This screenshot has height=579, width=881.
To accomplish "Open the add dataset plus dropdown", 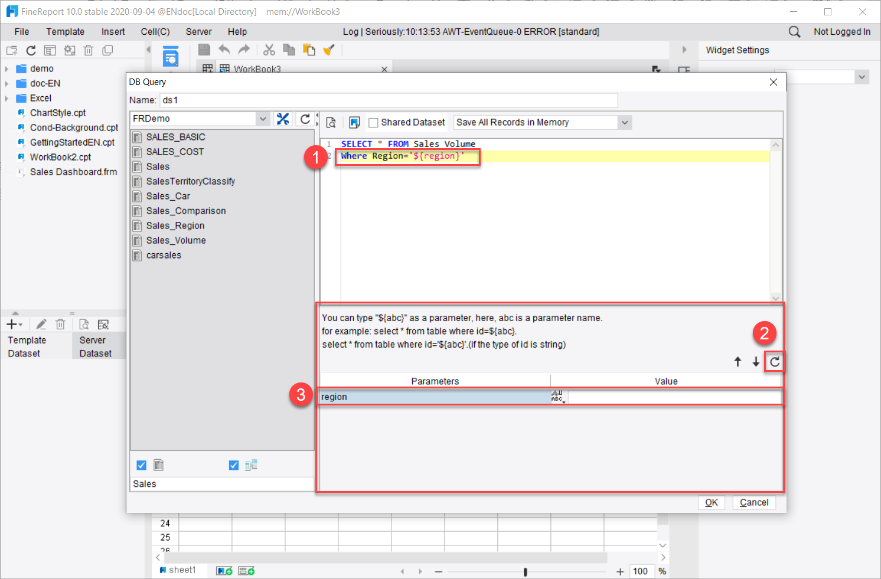I will pyautogui.click(x=15, y=325).
